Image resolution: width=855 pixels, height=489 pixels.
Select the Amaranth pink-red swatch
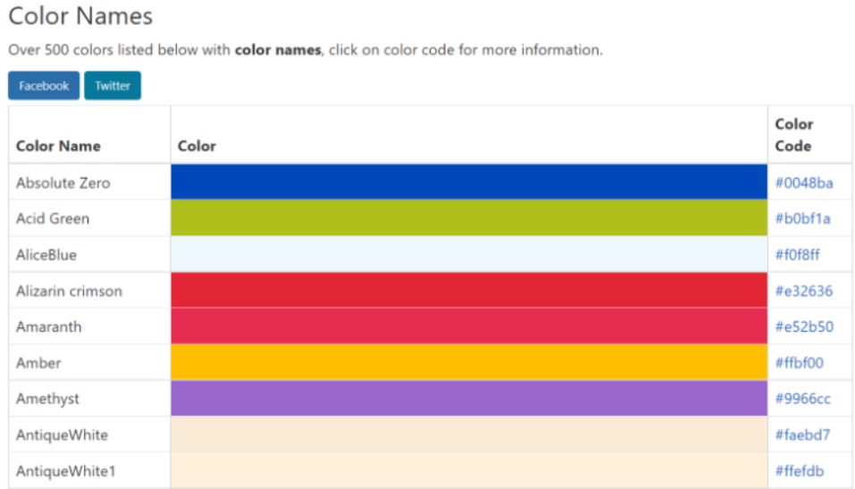coord(469,325)
